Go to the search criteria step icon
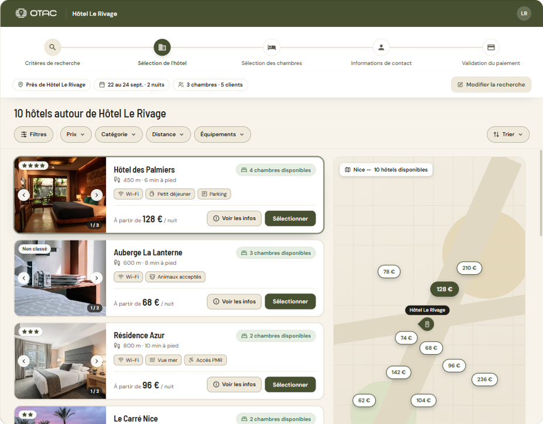 pos(52,47)
